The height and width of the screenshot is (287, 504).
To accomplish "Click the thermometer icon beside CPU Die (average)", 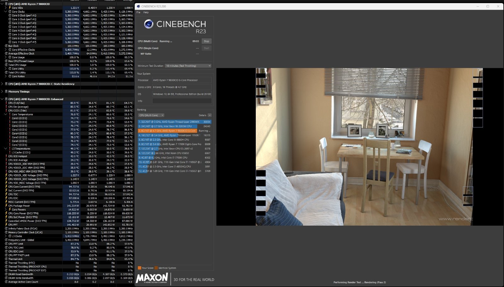I will point(6,107).
